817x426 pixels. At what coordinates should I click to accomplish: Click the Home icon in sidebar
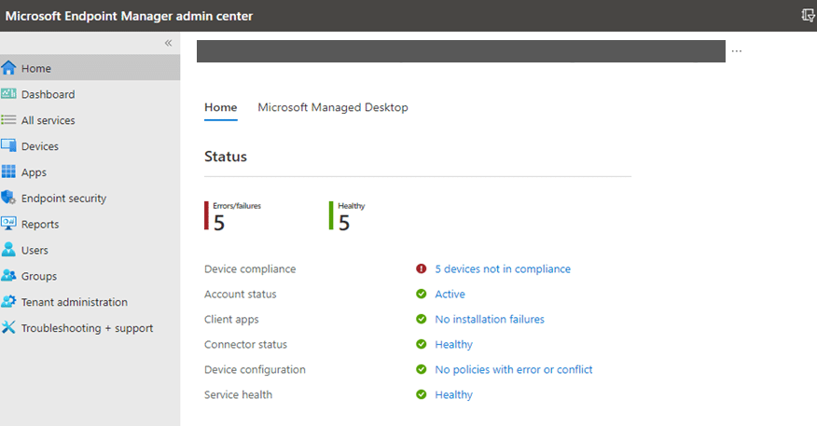coord(9,68)
